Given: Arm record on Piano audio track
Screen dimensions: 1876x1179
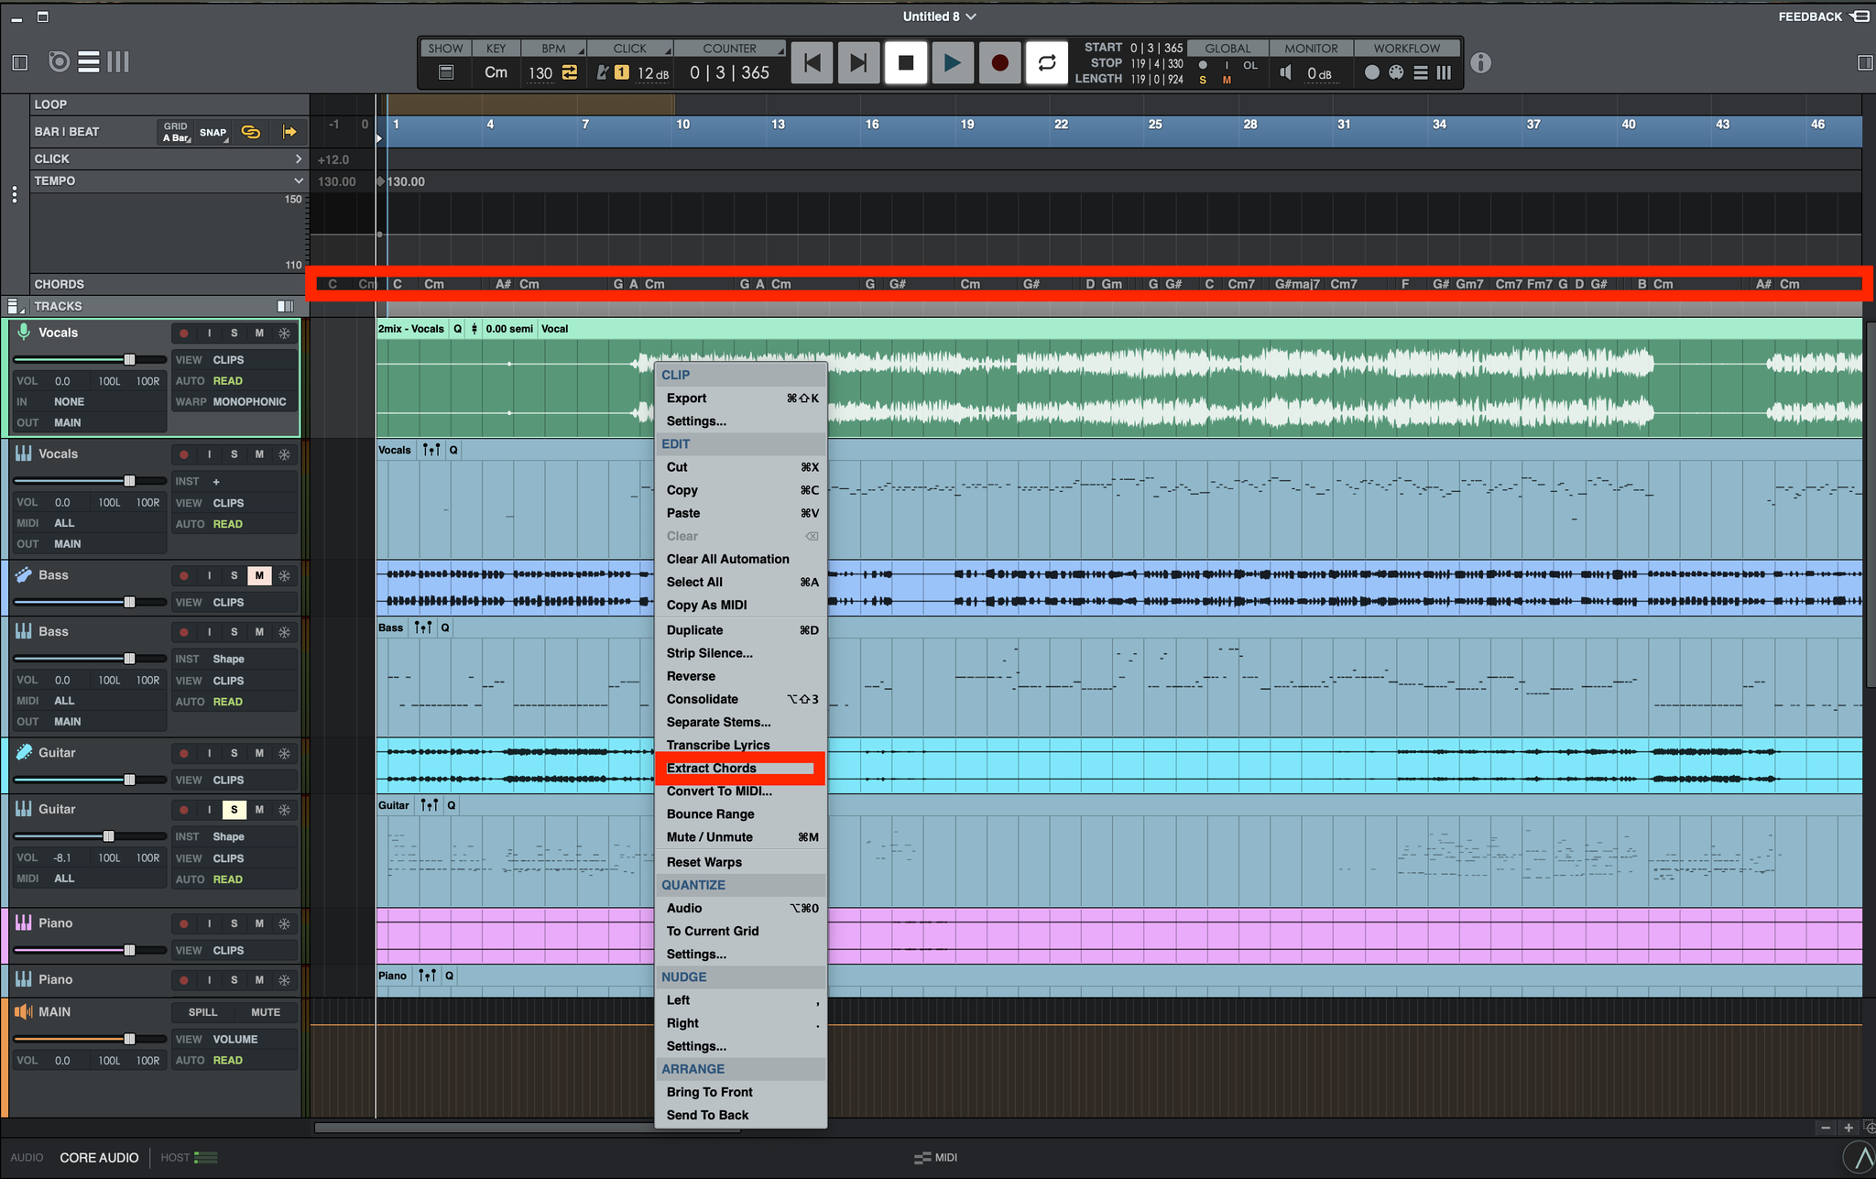Looking at the screenshot, I should tap(184, 923).
